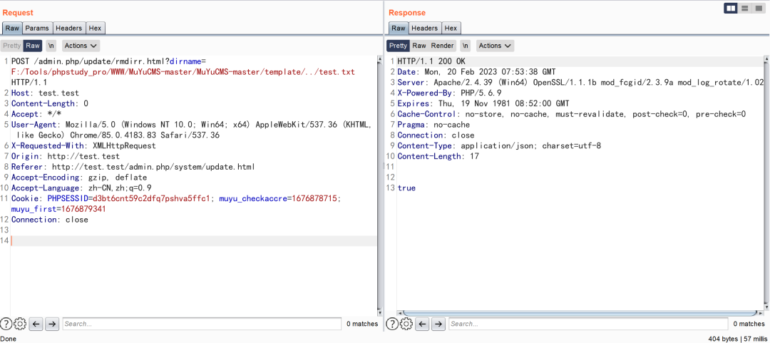Open Response Headers tab
Viewport: 770px width, 343px height.
425,28
